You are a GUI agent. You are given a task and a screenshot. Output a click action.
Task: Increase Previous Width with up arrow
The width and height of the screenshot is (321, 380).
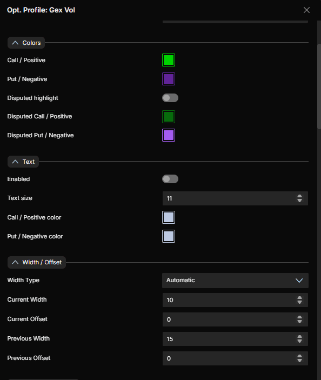pos(299,337)
